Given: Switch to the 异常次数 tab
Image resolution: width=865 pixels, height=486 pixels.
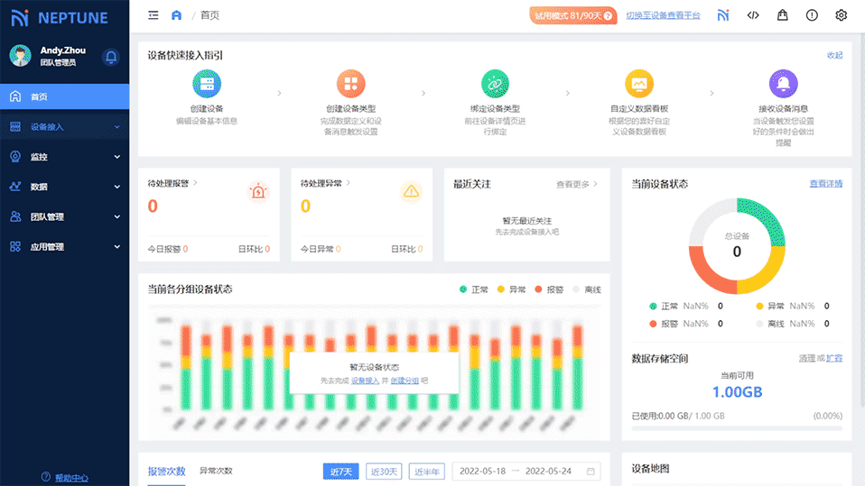Looking at the screenshot, I should 216,471.
